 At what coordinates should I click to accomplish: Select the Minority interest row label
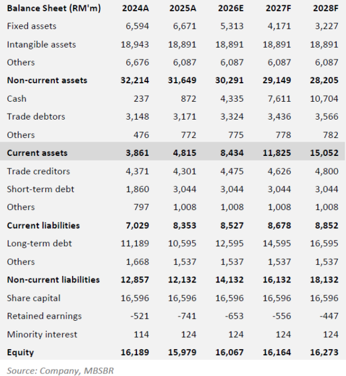(x=42, y=334)
